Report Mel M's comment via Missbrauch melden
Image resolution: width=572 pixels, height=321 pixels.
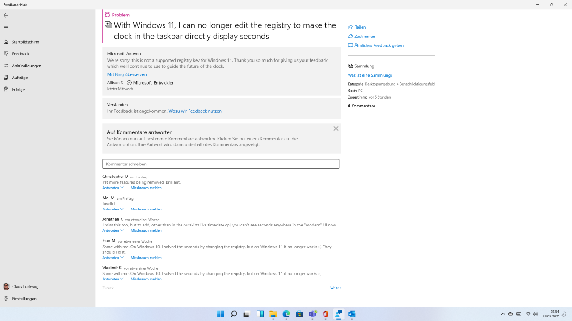(146, 209)
